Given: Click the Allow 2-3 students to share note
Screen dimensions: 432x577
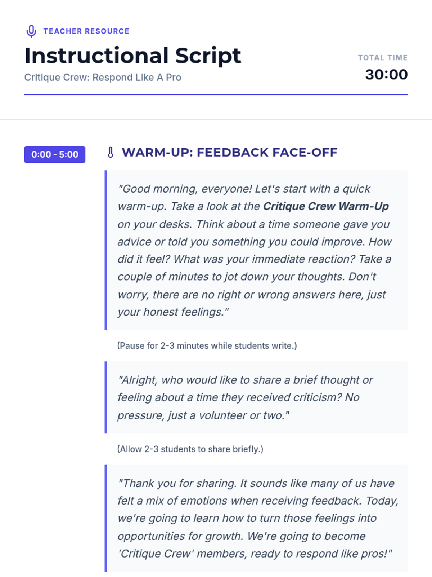Looking at the screenshot, I should pos(190,449).
